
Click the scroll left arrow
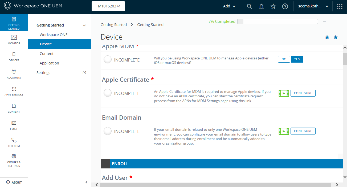(x=97, y=185)
